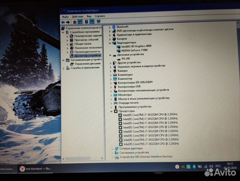Collapse the Видеоадаптеры category
240x181 pixels.
point(110,43)
